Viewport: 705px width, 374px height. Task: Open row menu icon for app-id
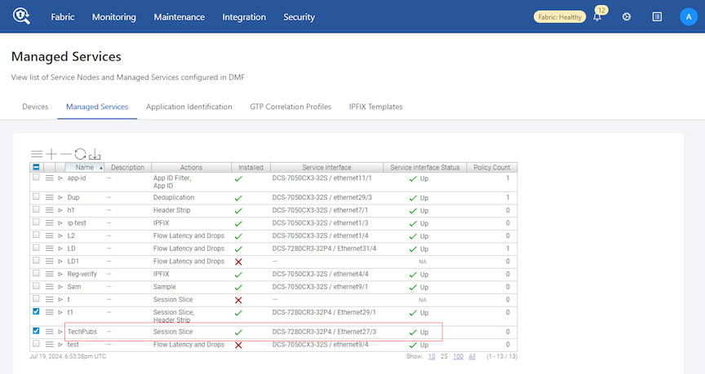(50, 178)
